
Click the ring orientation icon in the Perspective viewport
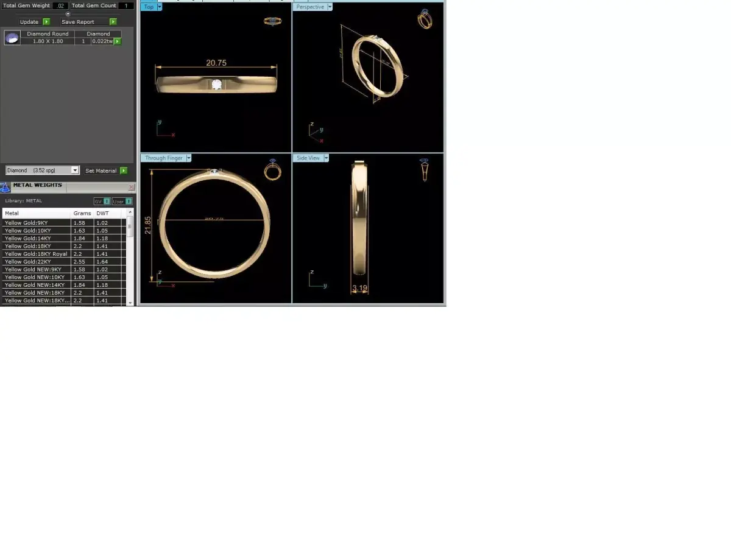(425, 18)
